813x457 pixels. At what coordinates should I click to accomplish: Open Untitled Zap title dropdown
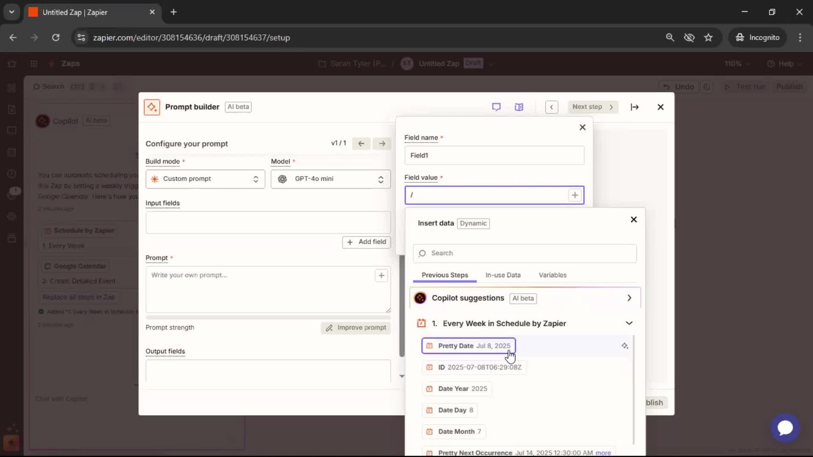coord(491,64)
